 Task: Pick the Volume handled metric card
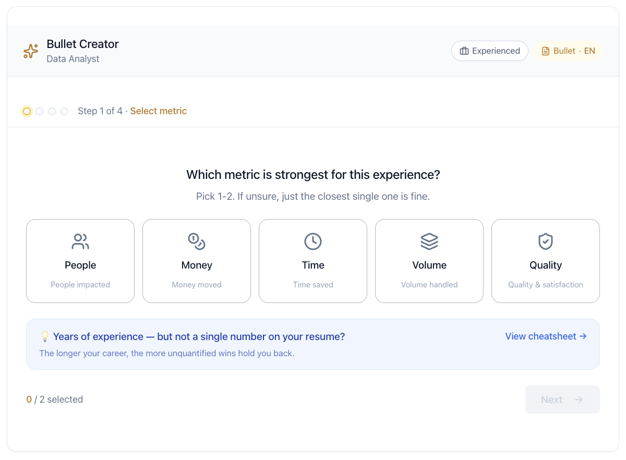click(429, 261)
